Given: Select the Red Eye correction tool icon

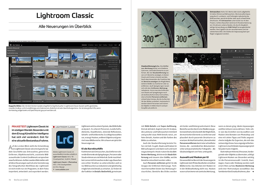Looking at the screenshot, I should [239, 51].
